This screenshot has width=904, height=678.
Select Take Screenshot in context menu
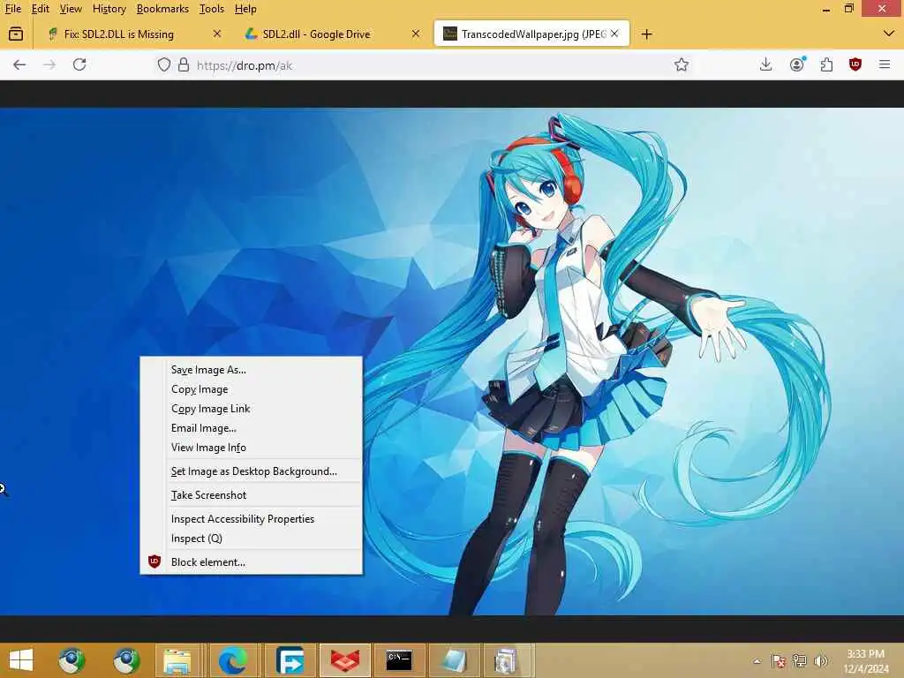tap(252, 494)
